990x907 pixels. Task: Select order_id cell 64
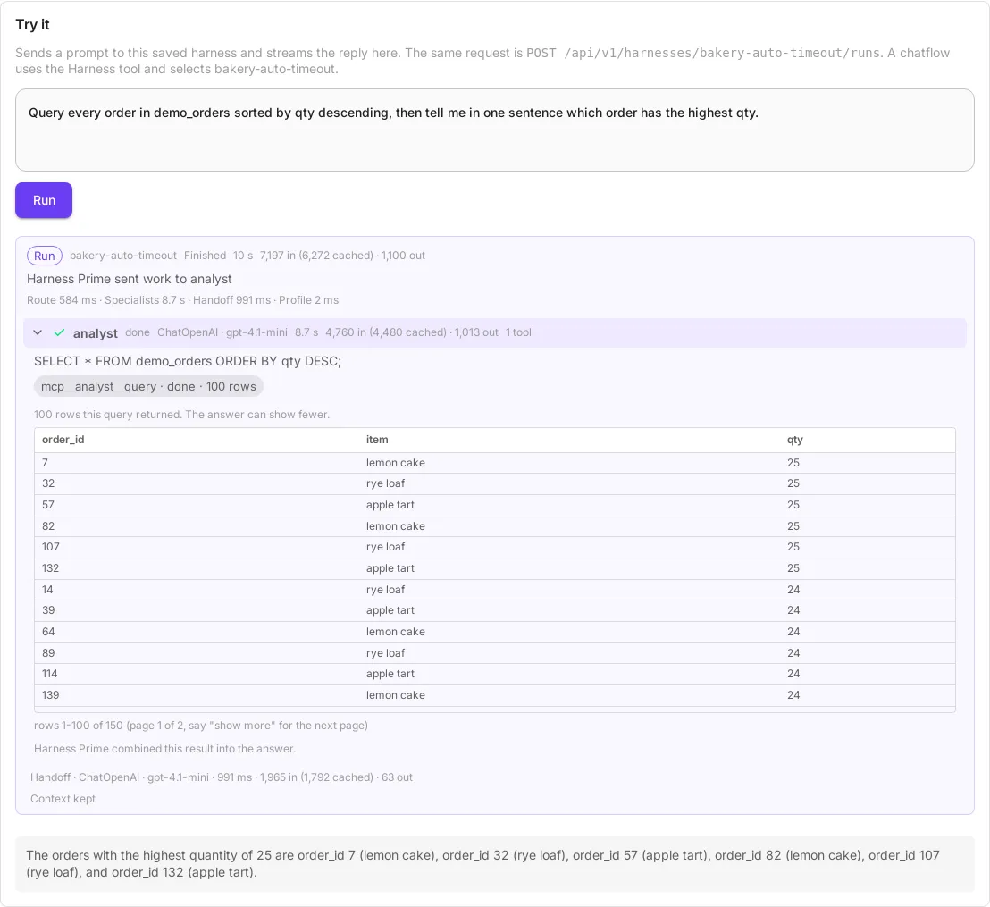coord(48,632)
